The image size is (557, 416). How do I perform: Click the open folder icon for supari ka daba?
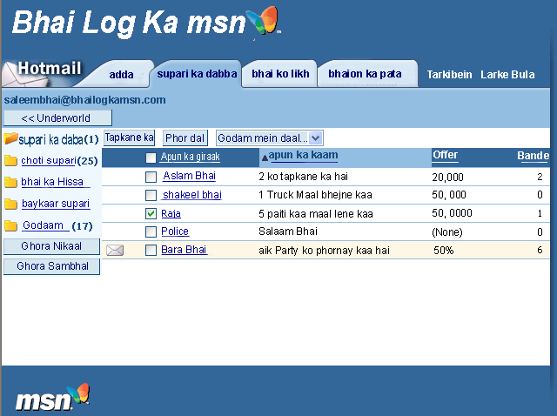pyautogui.click(x=10, y=139)
